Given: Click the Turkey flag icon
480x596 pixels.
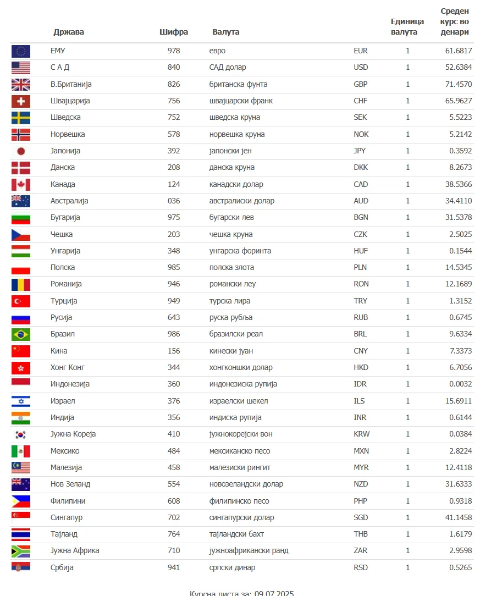Looking at the screenshot, I should 21,301.
